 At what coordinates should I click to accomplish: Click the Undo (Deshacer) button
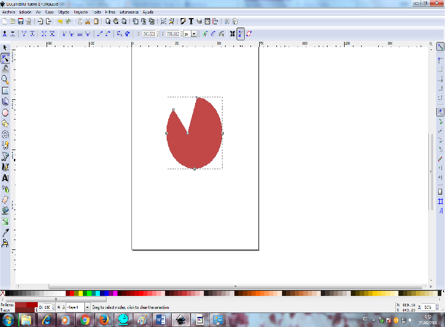pyautogui.click(x=60, y=21)
